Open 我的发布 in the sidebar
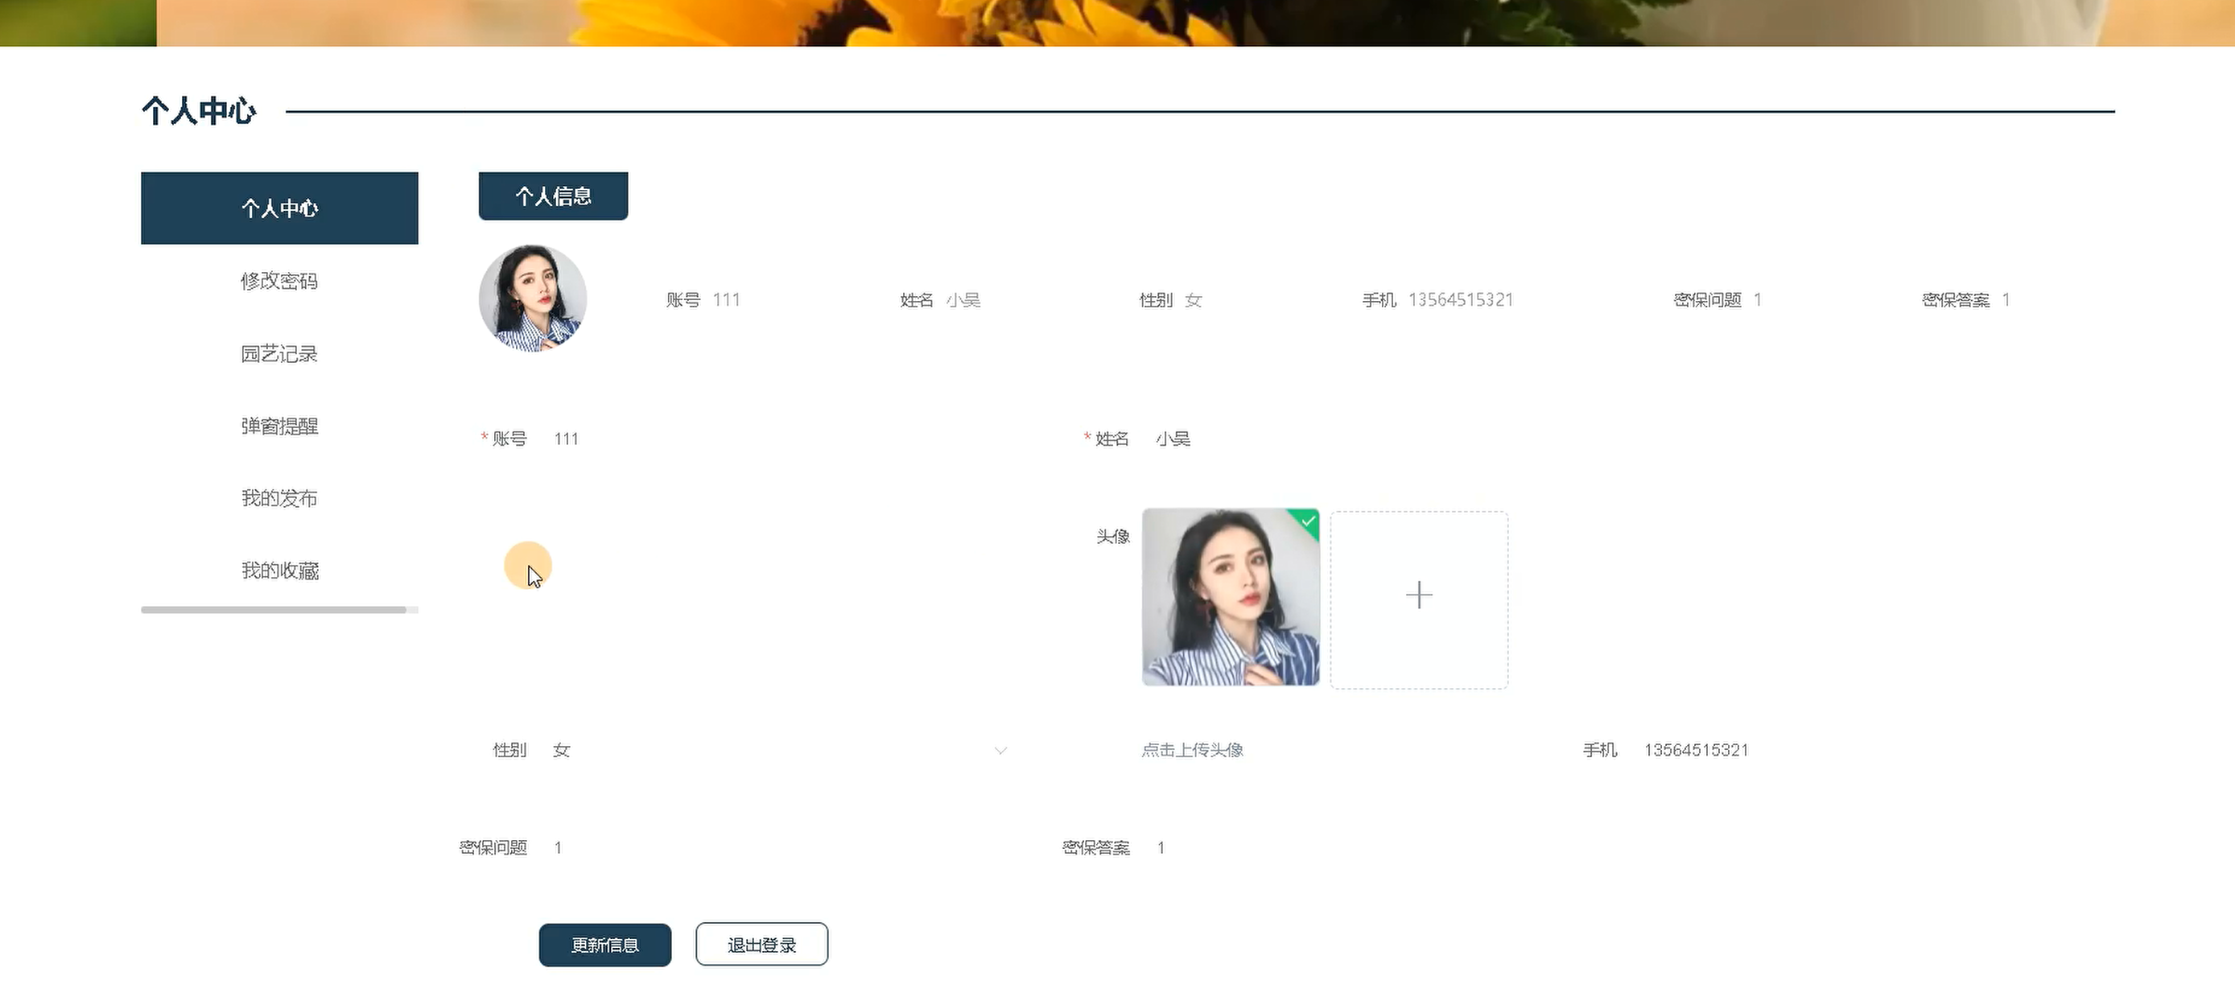2235x1001 pixels. click(279, 498)
